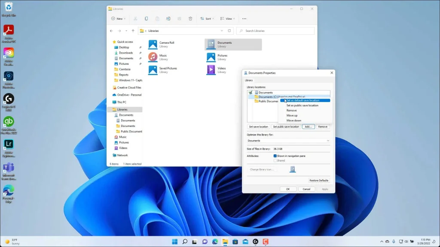Click the Paste icon in the toolbar
The width and height of the screenshot is (440, 247).
pyautogui.click(x=157, y=18)
